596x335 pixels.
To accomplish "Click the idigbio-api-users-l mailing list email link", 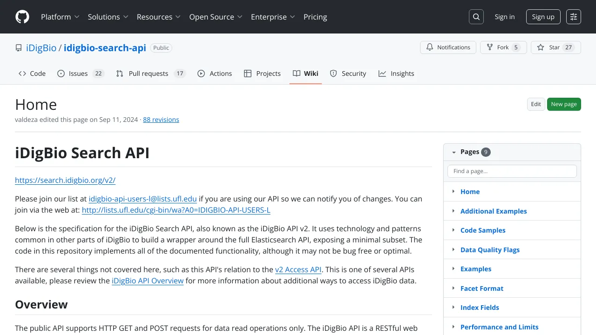I will (x=143, y=199).
